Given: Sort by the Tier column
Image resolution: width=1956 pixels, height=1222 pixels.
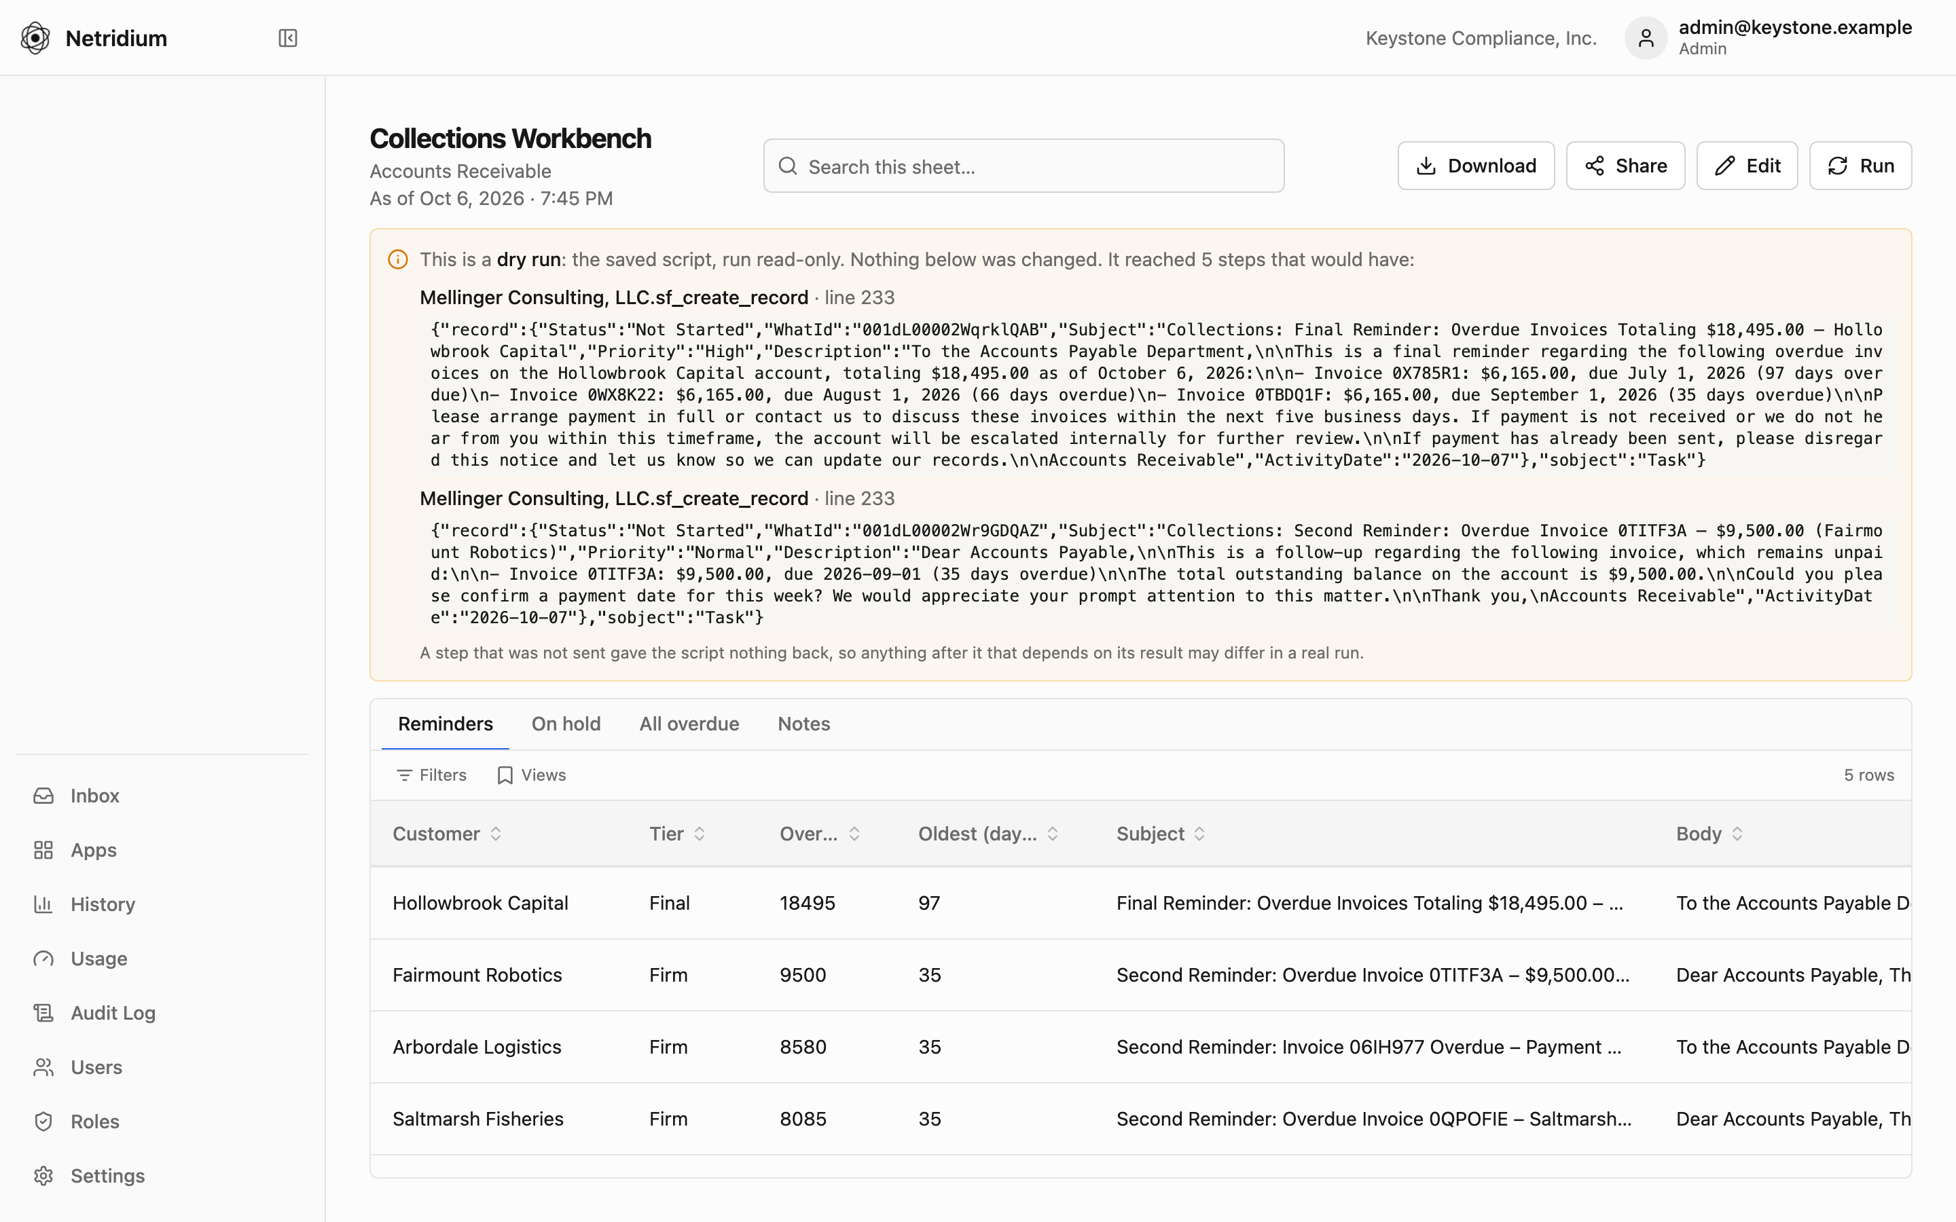Looking at the screenshot, I should tap(699, 834).
